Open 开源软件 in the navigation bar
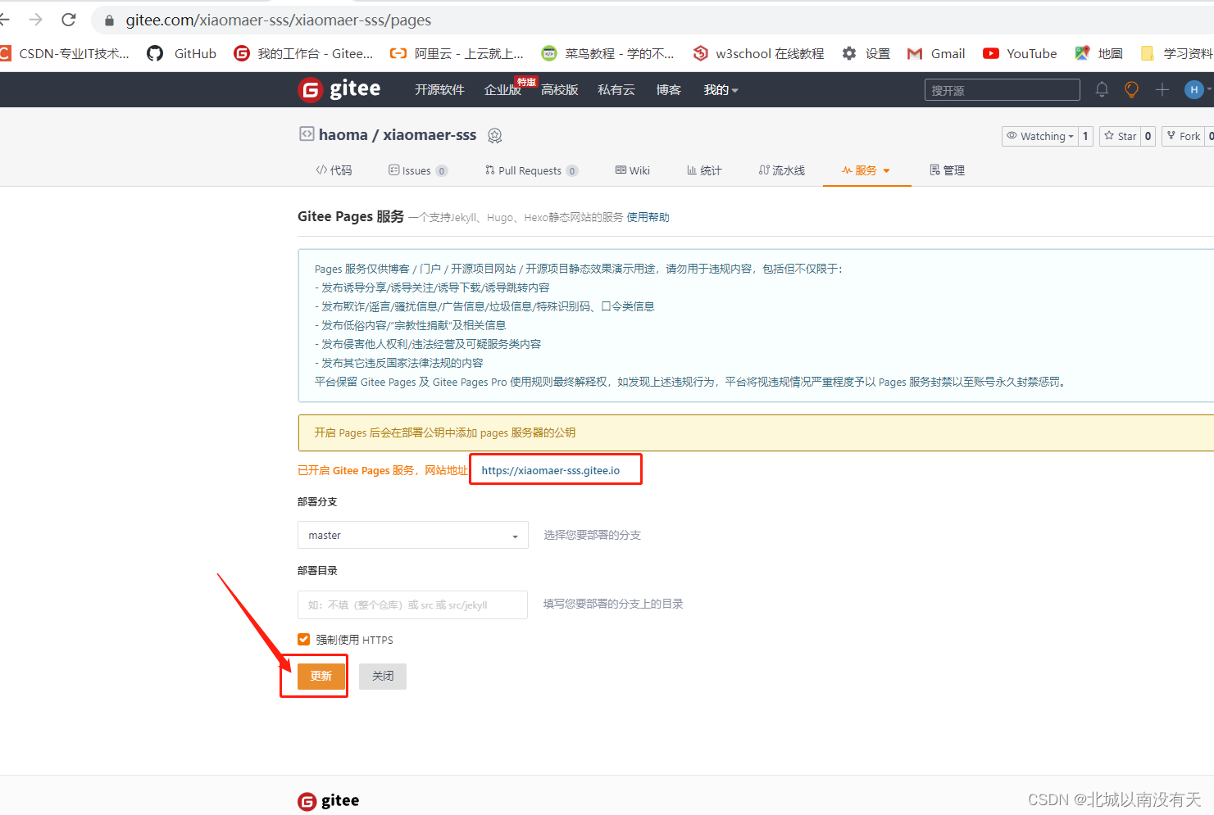Viewport: 1214px width, 815px height. [439, 90]
